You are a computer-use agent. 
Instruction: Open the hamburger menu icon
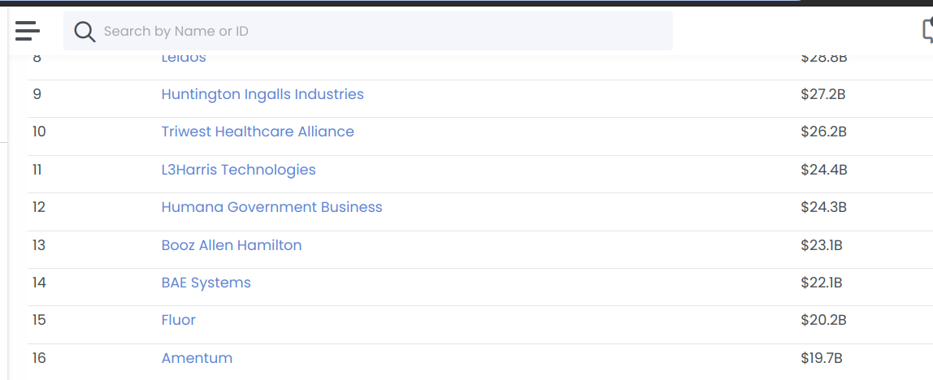[28, 31]
